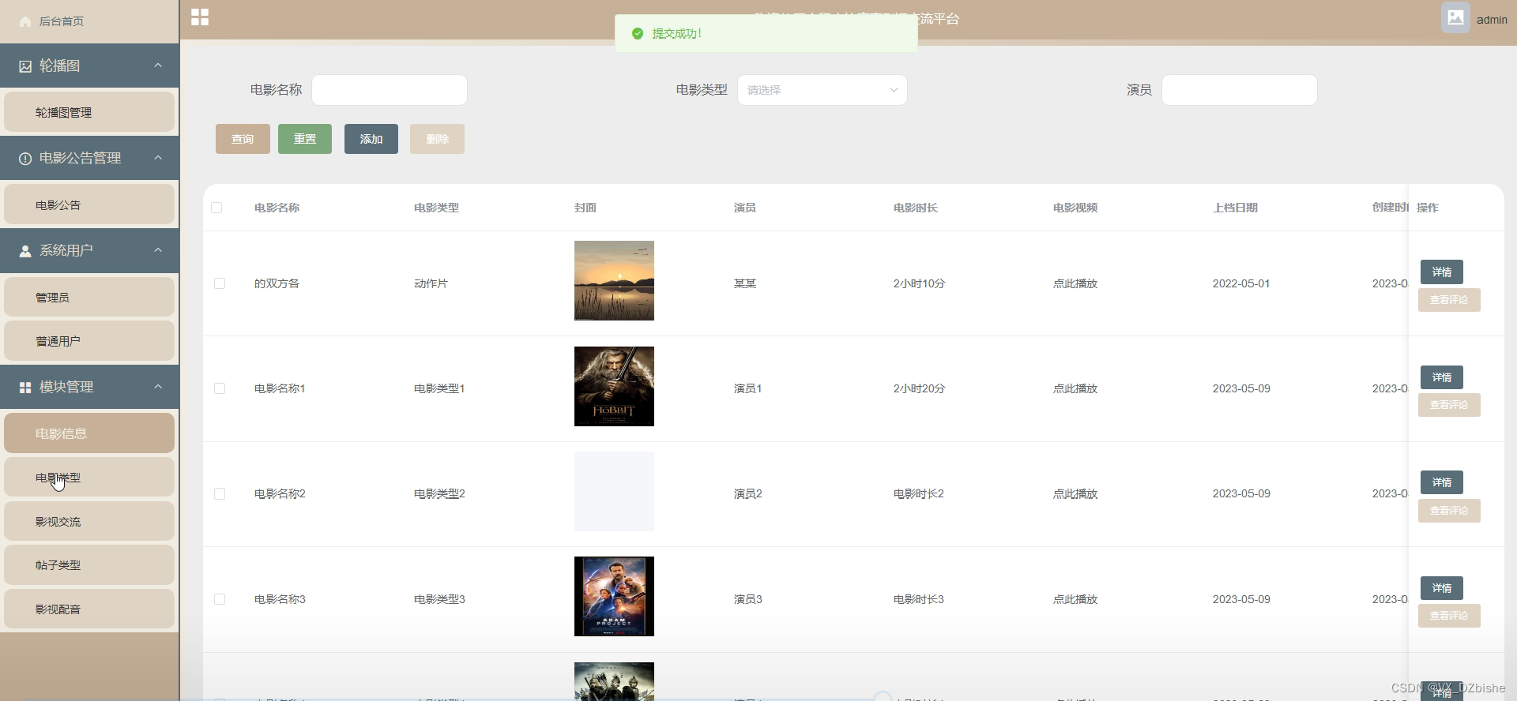Screen dimensions: 1517x701
Task: Click 详情 button for row 电影名称3
Action: click(1442, 588)
